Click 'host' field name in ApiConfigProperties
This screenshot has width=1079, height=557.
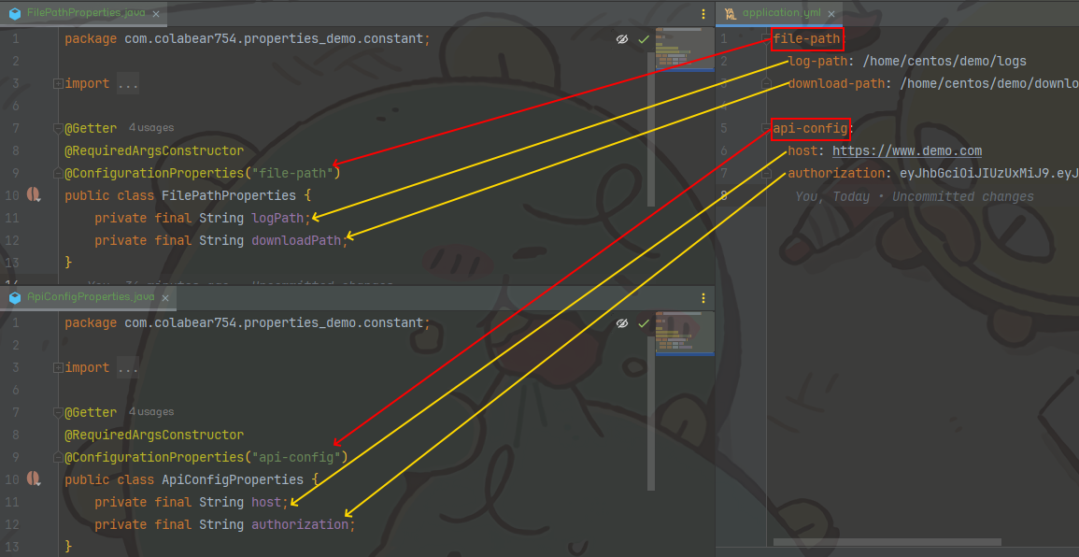tap(266, 503)
